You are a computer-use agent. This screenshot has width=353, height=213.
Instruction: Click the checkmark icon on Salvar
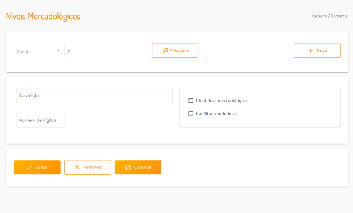point(29,168)
